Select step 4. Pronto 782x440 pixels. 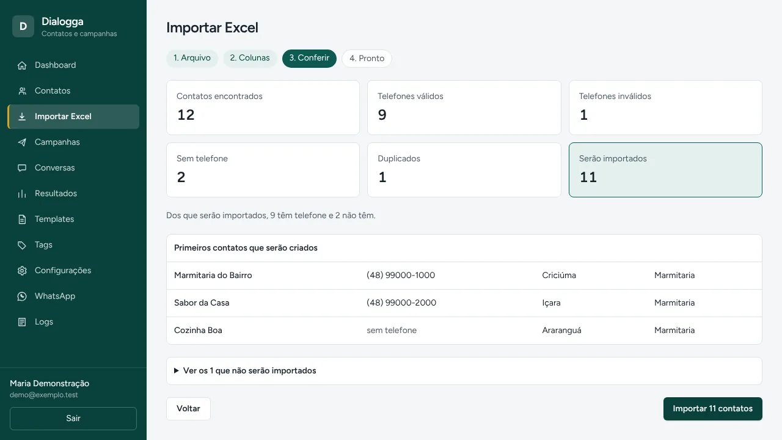(x=367, y=59)
